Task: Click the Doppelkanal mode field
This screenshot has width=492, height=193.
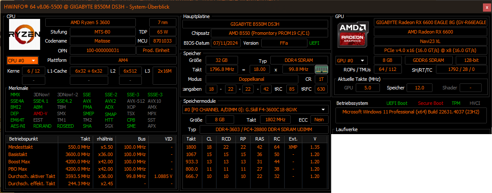Action: (x=252, y=79)
